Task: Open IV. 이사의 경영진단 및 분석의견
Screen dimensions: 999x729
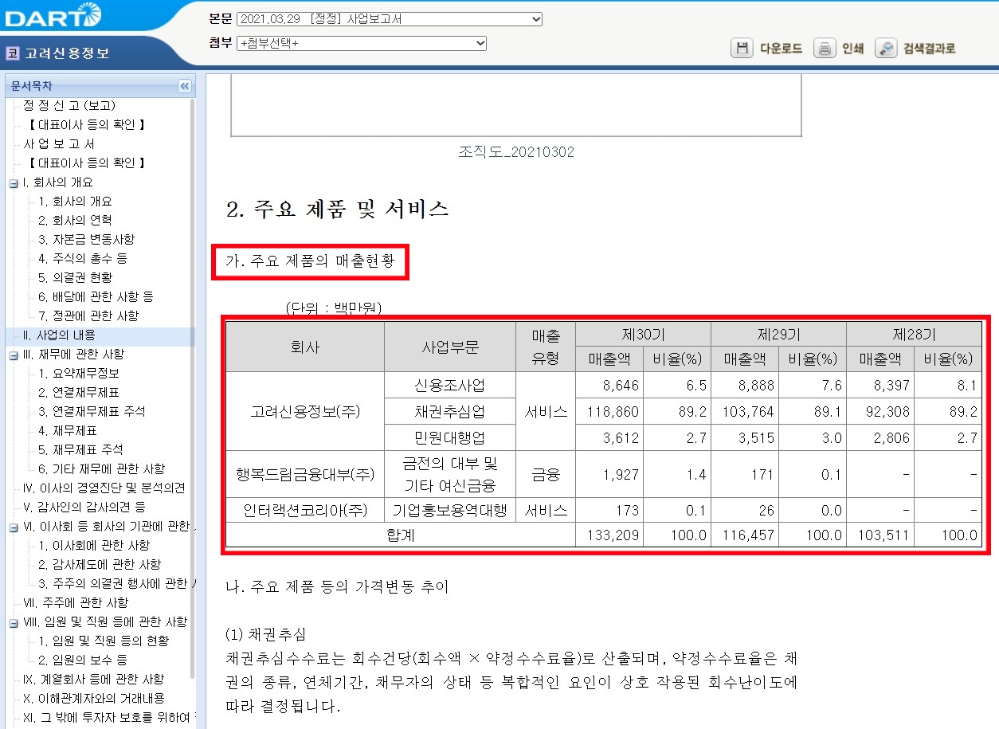Action: click(104, 488)
